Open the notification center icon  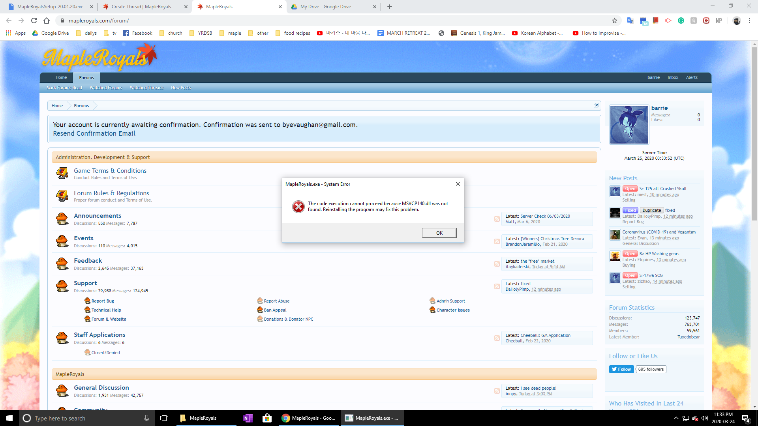(746, 419)
